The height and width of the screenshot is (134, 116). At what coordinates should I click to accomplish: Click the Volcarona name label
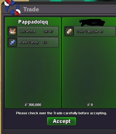(27, 31)
